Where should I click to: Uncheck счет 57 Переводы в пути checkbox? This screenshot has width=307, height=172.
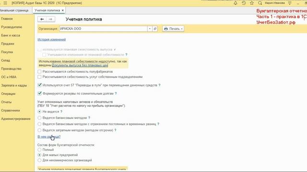coord(39,85)
